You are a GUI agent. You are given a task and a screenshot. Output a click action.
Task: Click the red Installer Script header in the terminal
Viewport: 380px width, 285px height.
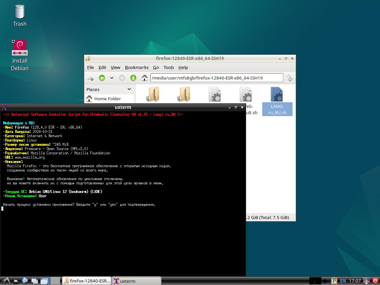point(93,114)
